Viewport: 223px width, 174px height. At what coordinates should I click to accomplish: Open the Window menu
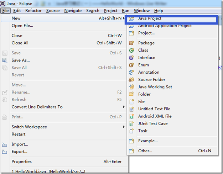[x=142, y=11]
